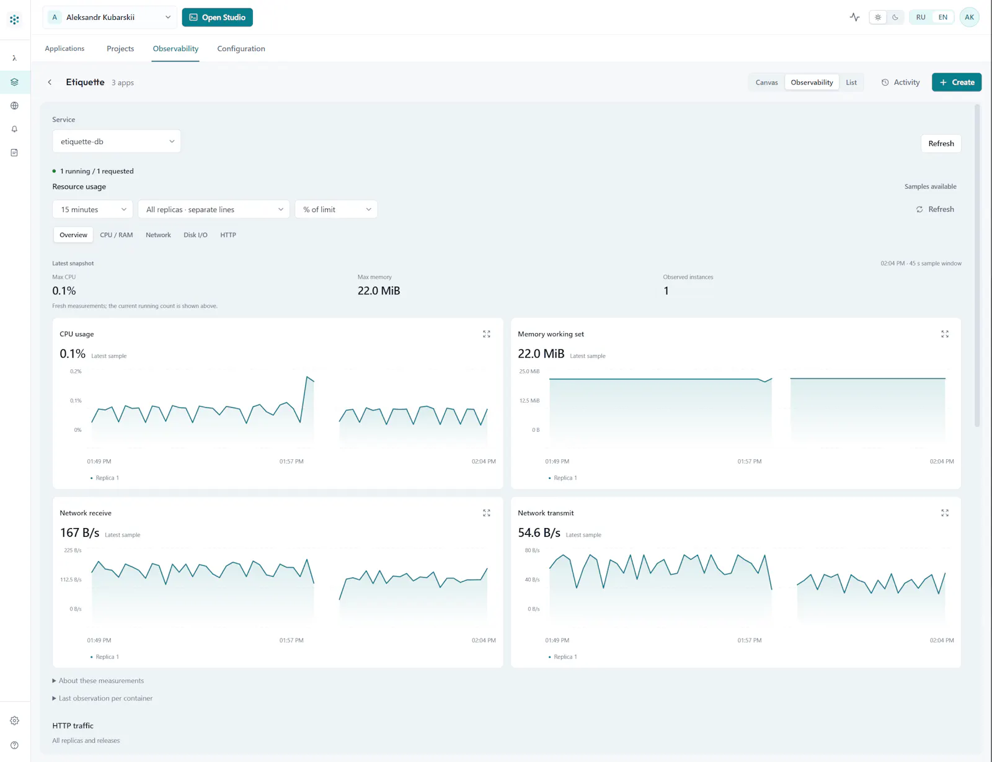The image size is (992, 762).
Task: Expand the Network receive chart
Action: [x=487, y=513]
